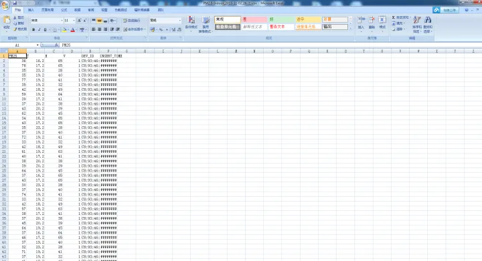Switch to the Data (数据) tab
The width and height of the screenshot is (482, 261).
pyautogui.click(x=78, y=10)
